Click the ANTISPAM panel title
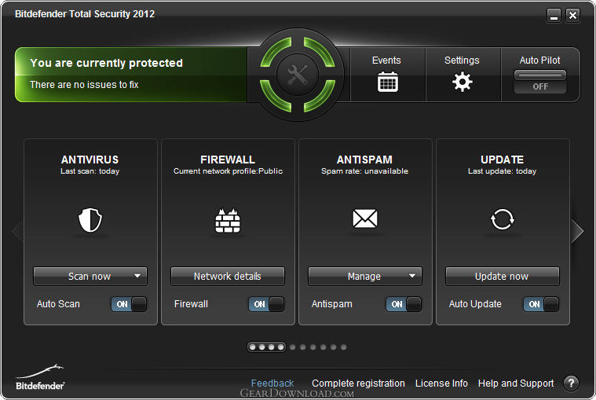 [364, 160]
